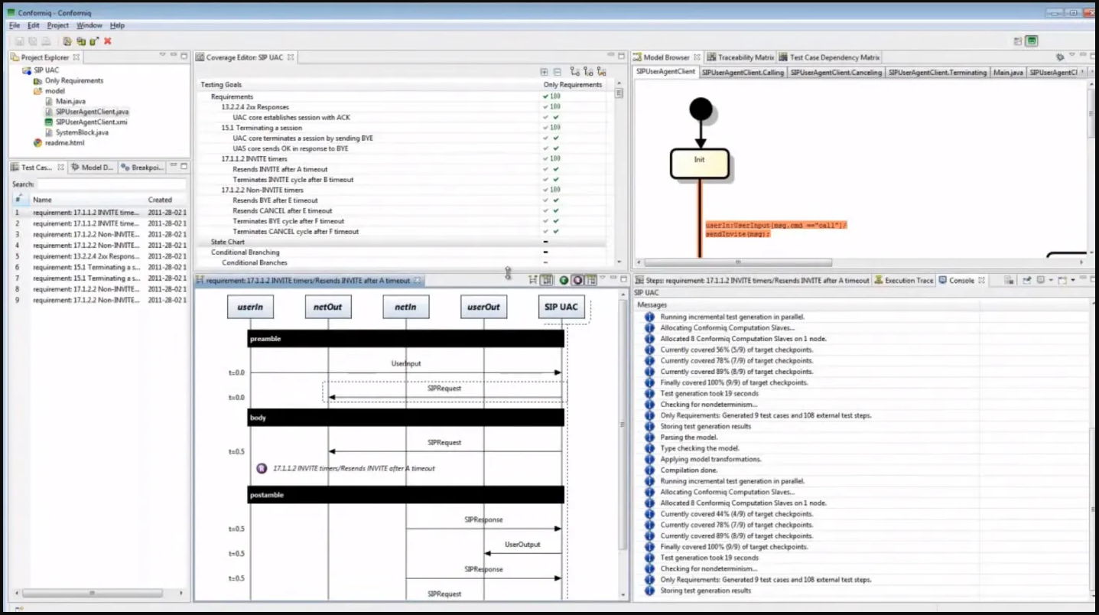
Task: Maximize the Coverage Editor panel
Action: [622, 55]
